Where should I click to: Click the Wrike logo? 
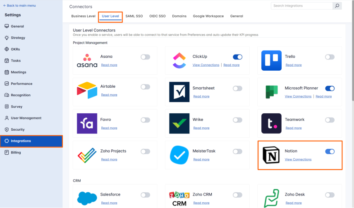coord(179,123)
